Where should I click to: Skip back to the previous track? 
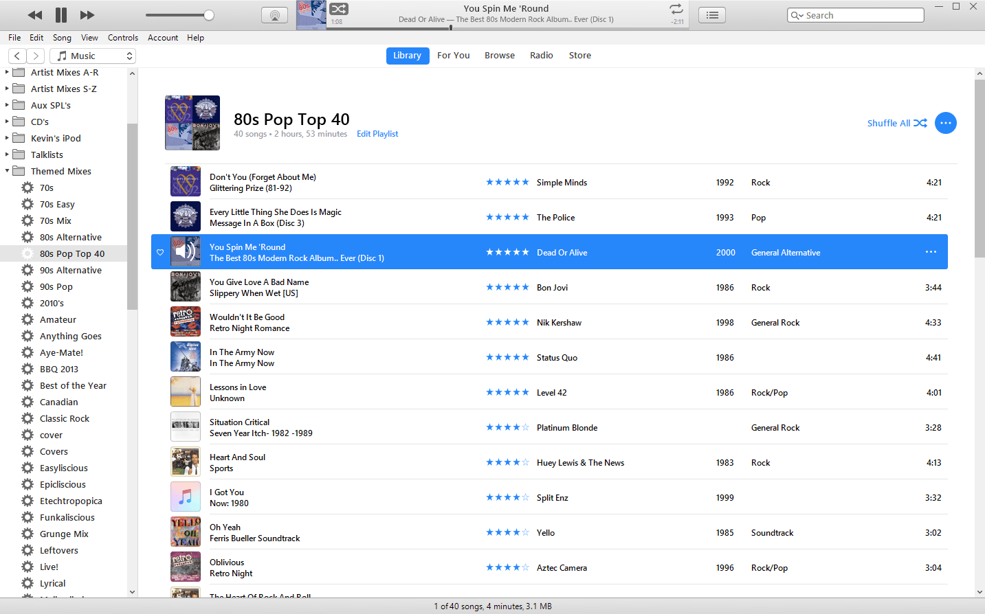tap(34, 15)
